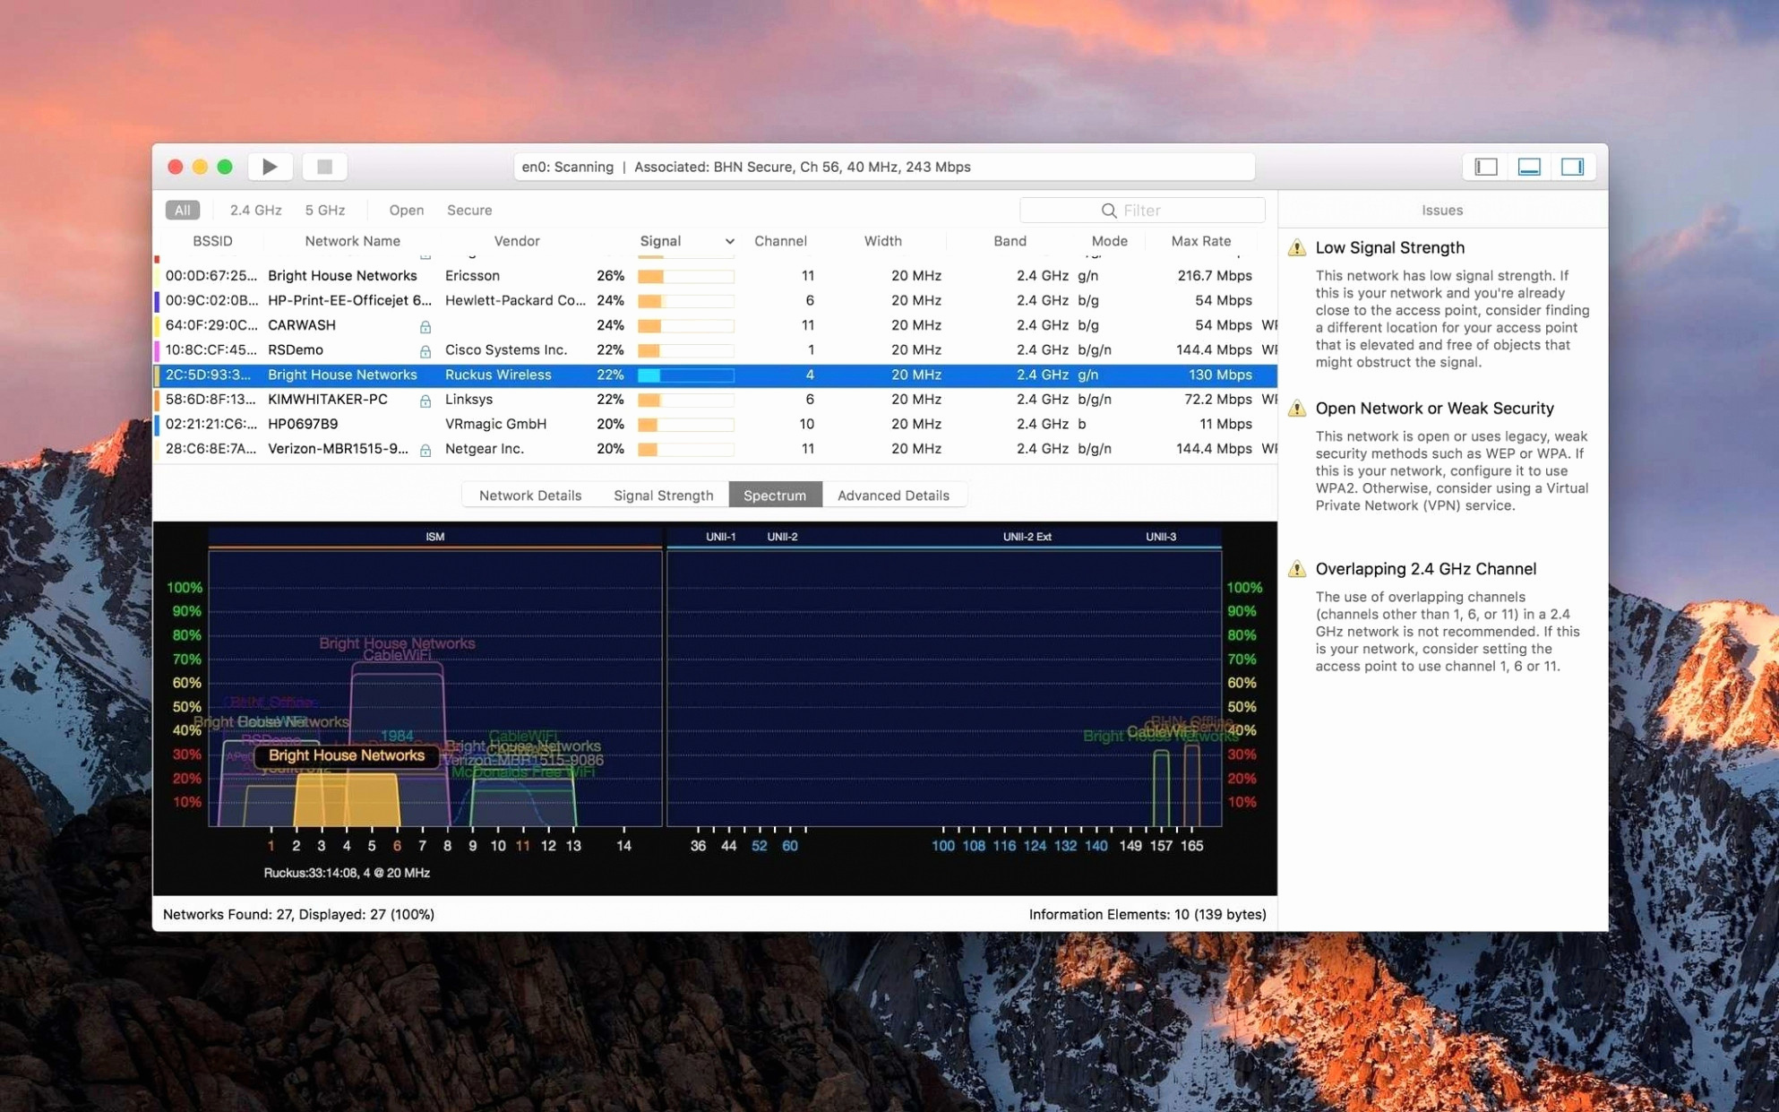
Task: Click the play/scan button icon
Action: tap(271, 167)
